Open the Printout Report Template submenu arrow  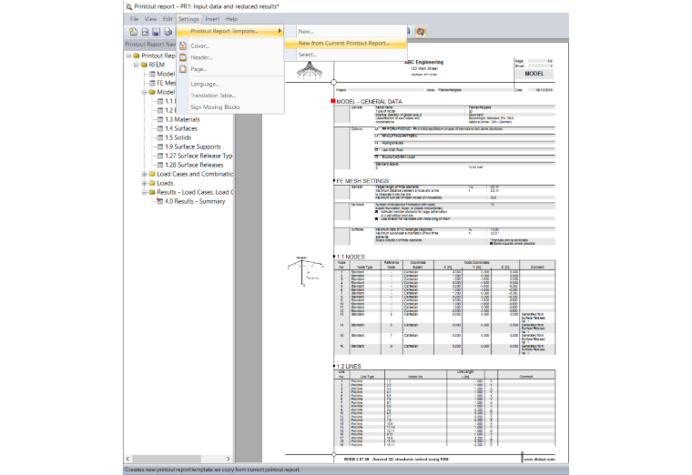pos(280,31)
